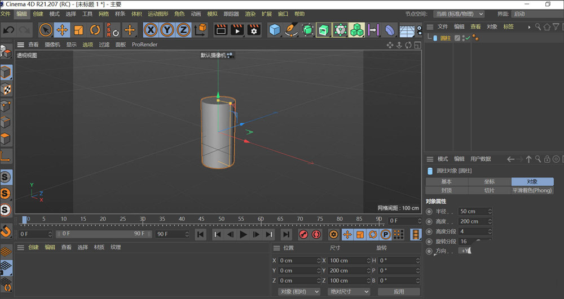
Task: Click the magnet snap icon in left sidebar
Action: [x=6, y=231]
